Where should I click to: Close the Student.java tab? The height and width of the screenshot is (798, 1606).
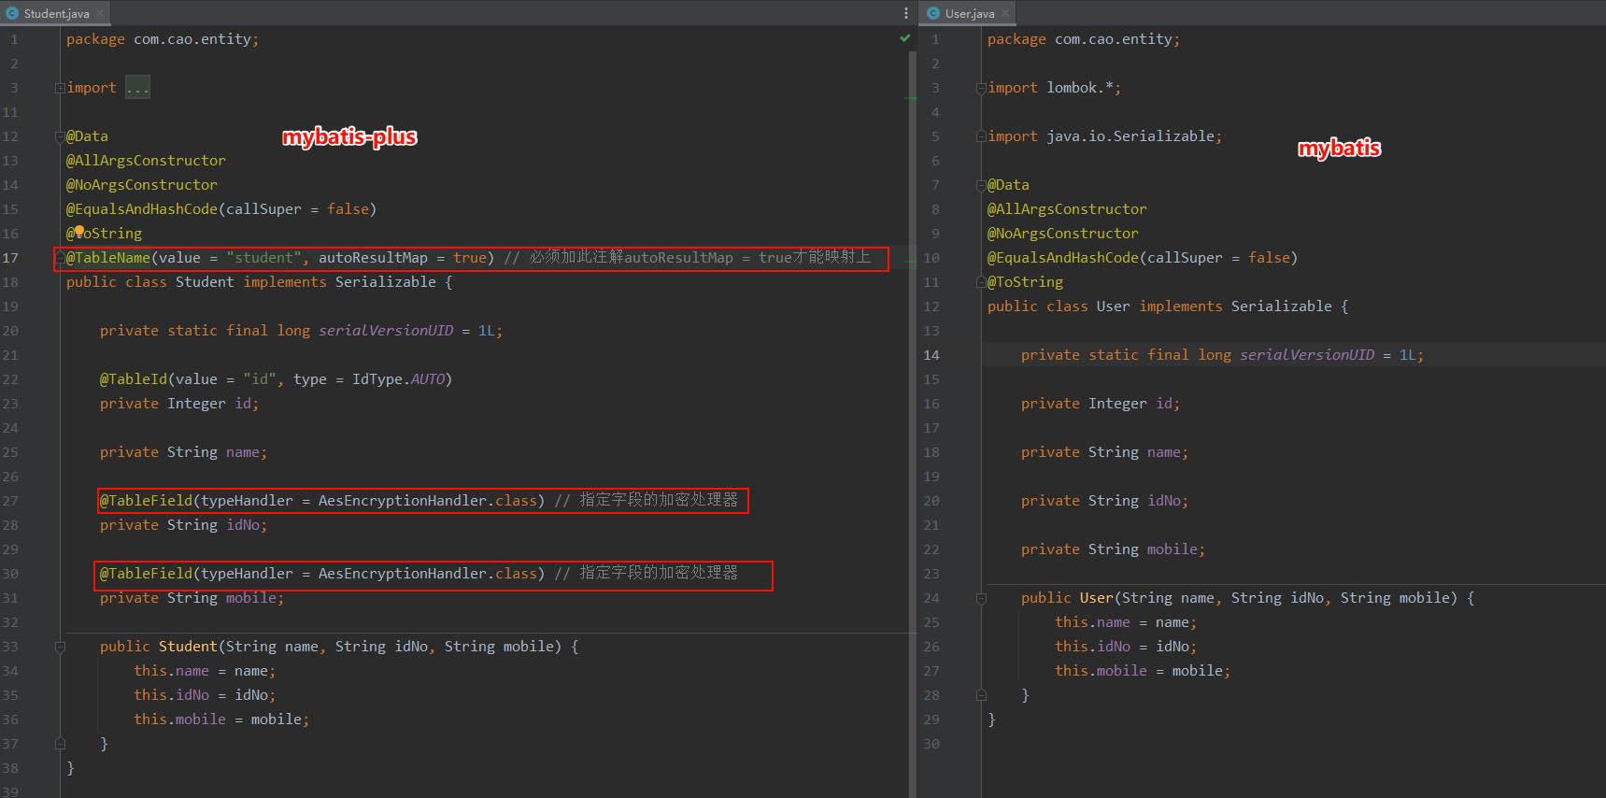pyautogui.click(x=100, y=13)
